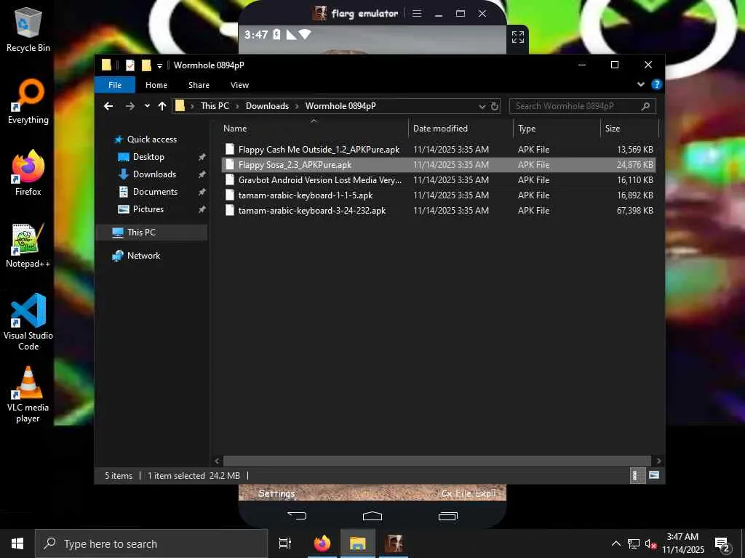Click the flarg emulator hamburger menu icon
Screen dimensions: 745x558
[417, 13]
